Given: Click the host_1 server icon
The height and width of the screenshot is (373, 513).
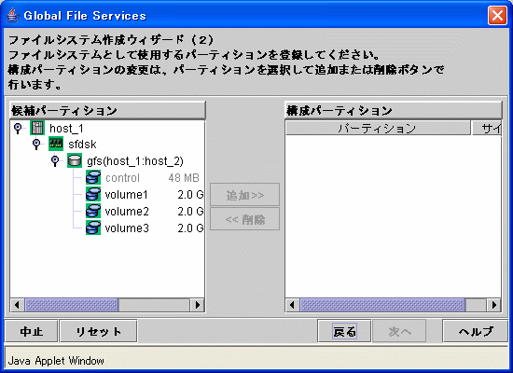Looking at the screenshot, I should coord(37,128).
